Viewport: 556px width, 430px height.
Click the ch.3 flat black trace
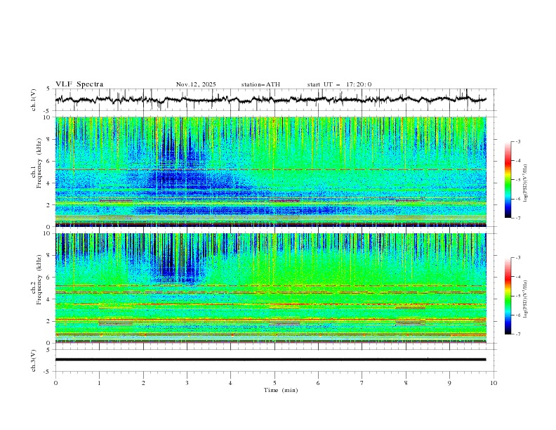click(270, 360)
